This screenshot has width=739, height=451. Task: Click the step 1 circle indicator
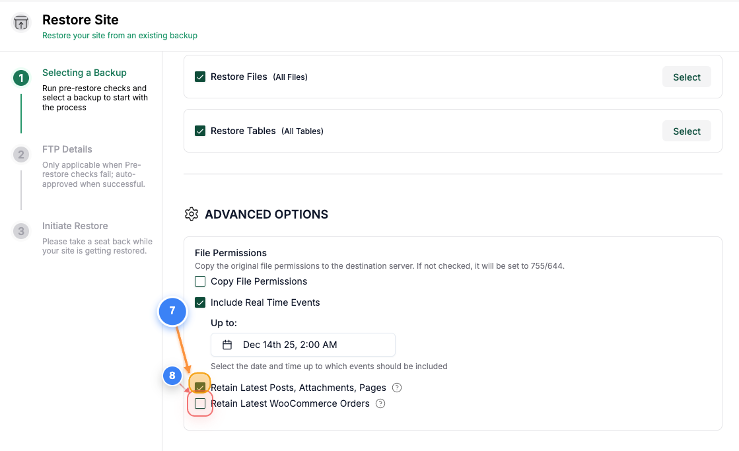(x=20, y=78)
